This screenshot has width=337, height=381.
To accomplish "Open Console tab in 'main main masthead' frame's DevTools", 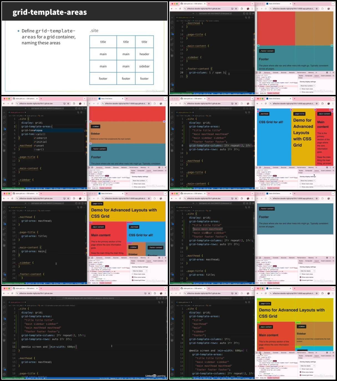I will pyautogui.click(x=275, y=258).
